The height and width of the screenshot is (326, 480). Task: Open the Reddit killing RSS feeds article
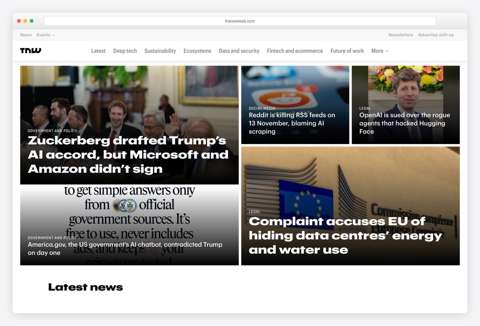point(292,123)
